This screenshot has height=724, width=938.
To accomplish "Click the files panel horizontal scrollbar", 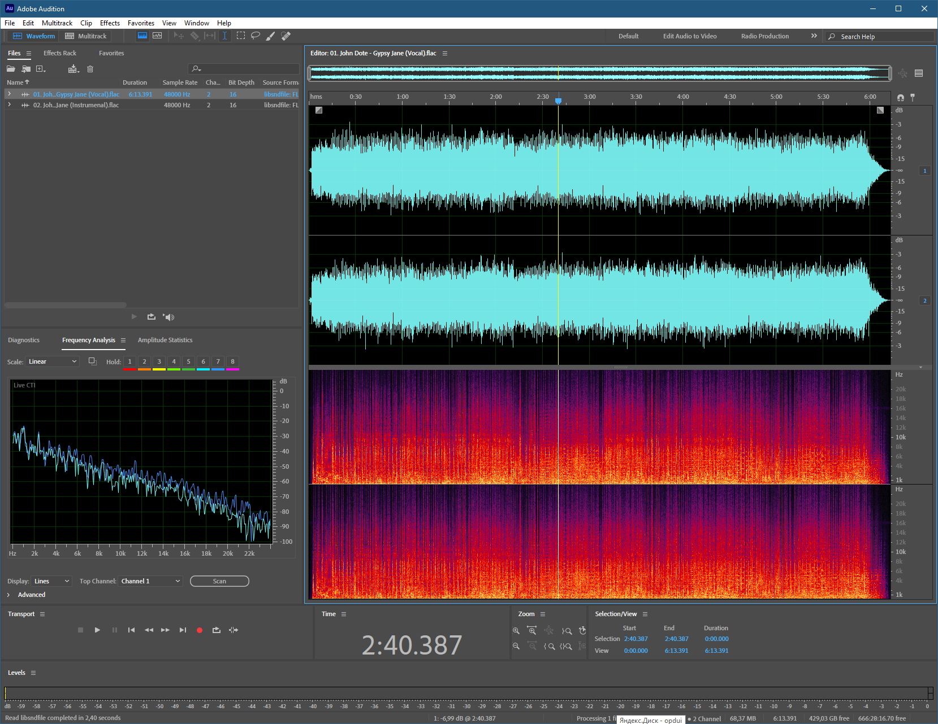I will pos(66,305).
